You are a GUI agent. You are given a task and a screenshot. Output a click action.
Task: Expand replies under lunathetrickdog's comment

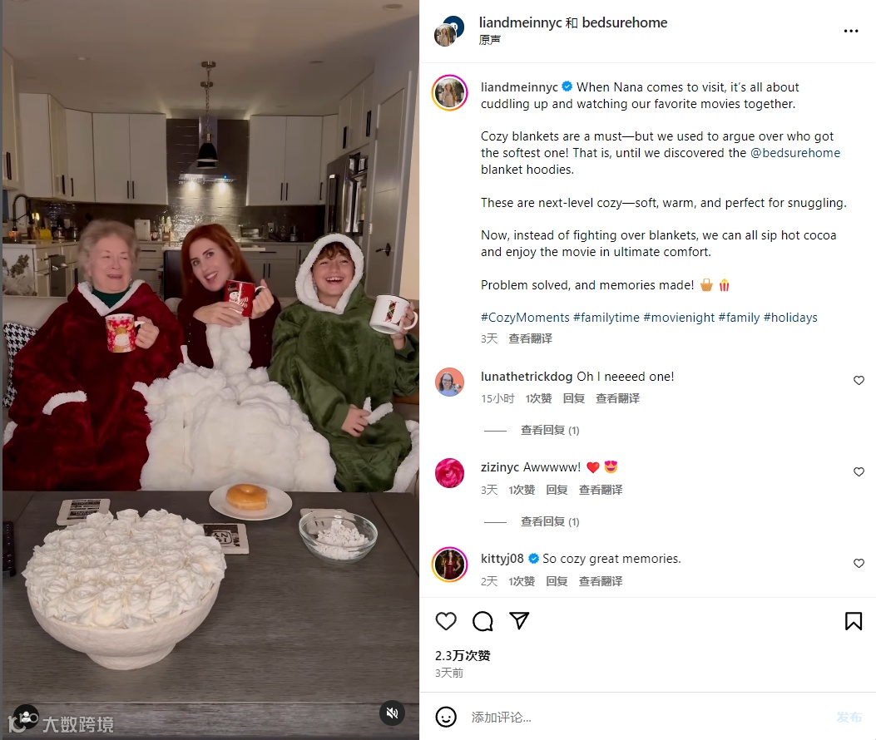coord(550,430)
